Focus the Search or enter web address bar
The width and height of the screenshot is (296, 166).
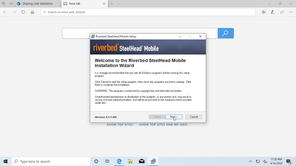pos(148,12)
